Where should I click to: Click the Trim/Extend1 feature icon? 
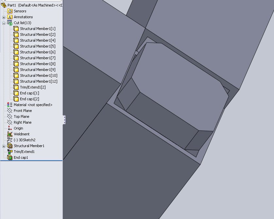click(9, 152)
